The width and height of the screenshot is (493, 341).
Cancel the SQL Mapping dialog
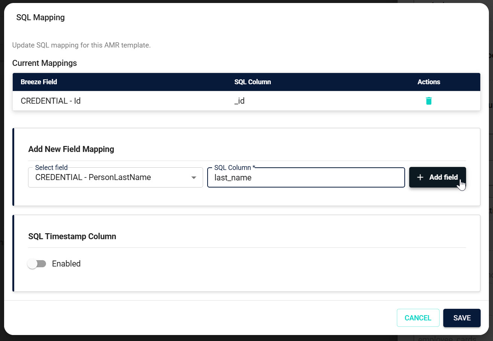pyautogui.click(x=418, y=318)
